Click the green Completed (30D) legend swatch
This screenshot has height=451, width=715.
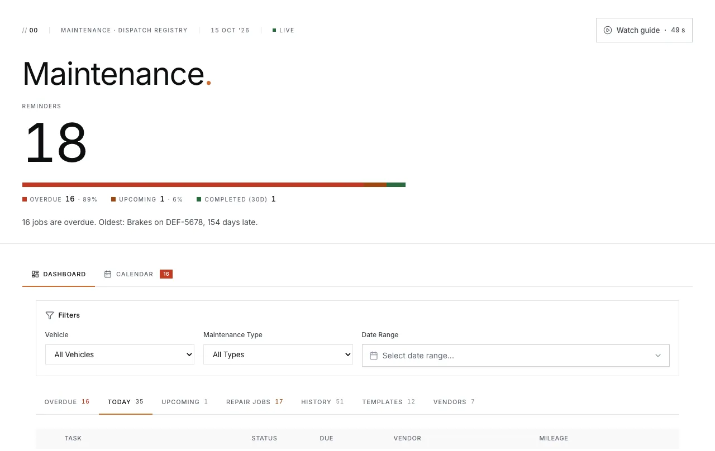pos(199,199)
